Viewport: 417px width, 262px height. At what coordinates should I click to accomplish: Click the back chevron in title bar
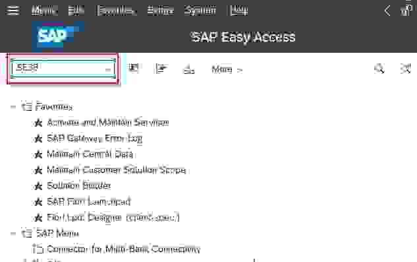coord(387,11)
